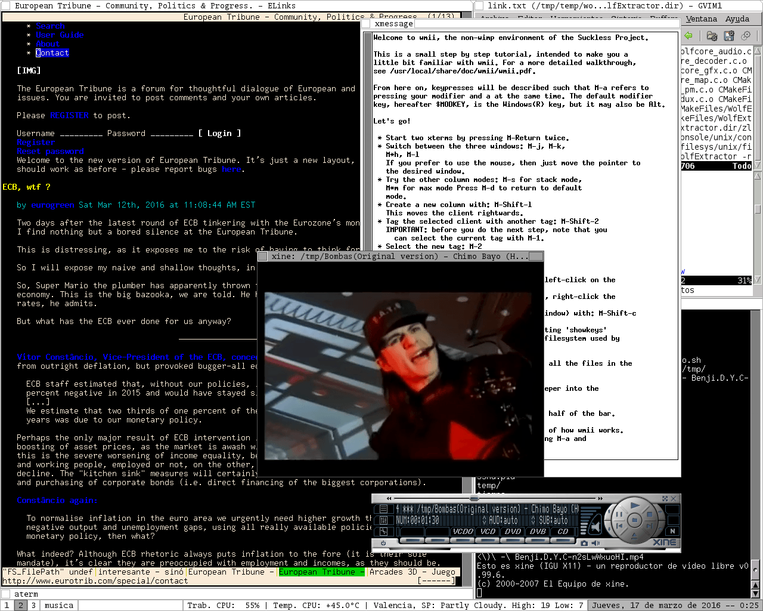763x611 pixels.
Task: Switch to wmii tag 1
Action: pos(7,605)
